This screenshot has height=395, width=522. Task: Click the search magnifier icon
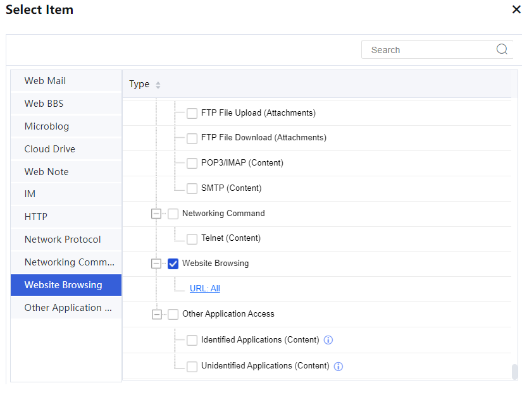502,49
